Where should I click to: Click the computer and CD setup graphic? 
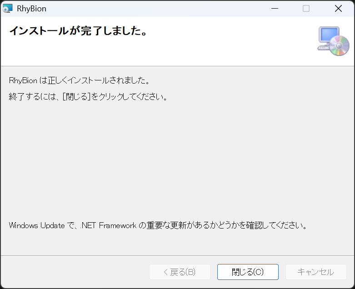333,41
